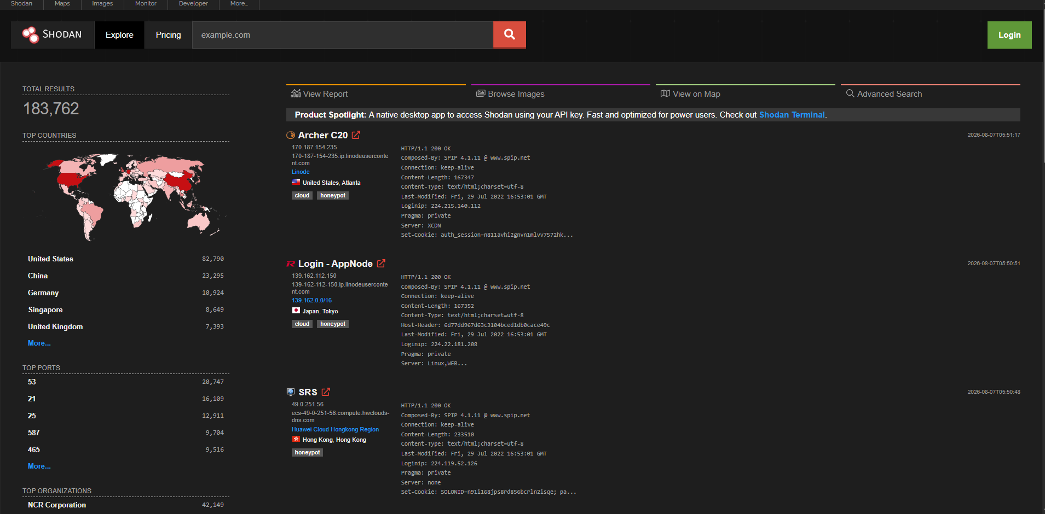
Task: Filter by Singapore country
Action: click(45, 309)
